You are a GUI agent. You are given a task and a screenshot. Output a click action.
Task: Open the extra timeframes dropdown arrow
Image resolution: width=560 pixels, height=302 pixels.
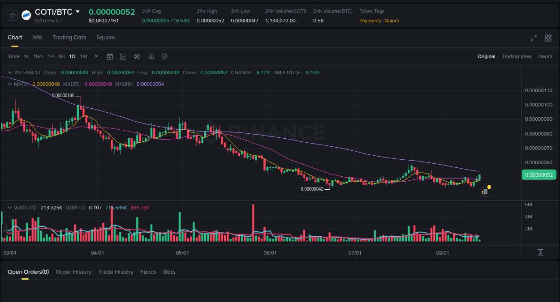[x=96, y=56]
